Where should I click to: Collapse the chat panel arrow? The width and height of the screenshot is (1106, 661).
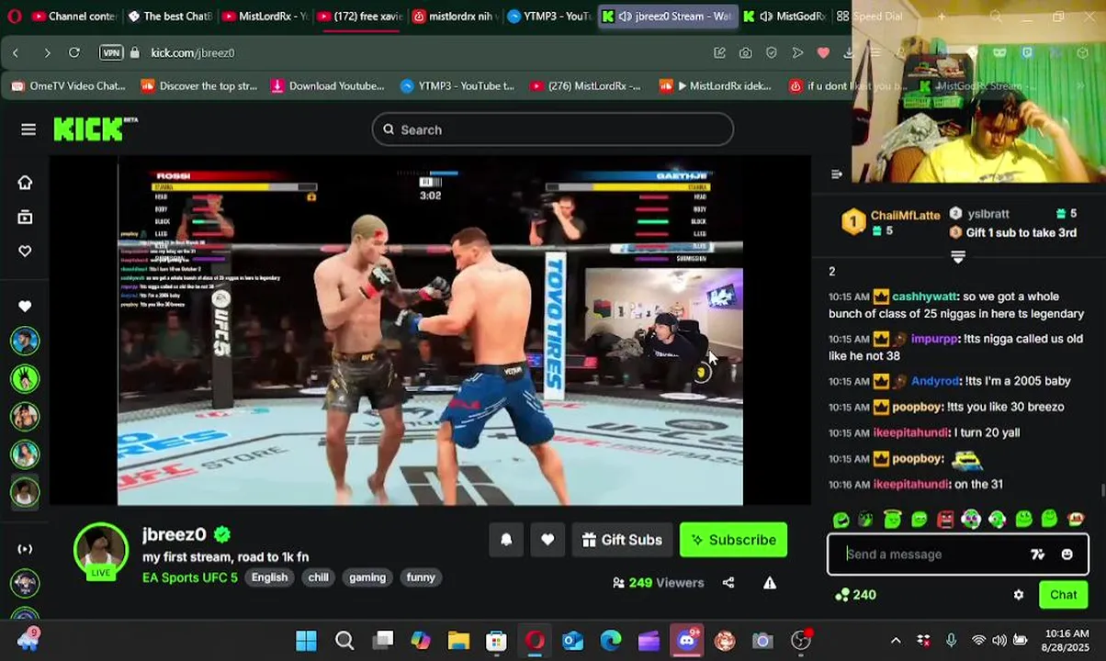[x=836, y=174]
